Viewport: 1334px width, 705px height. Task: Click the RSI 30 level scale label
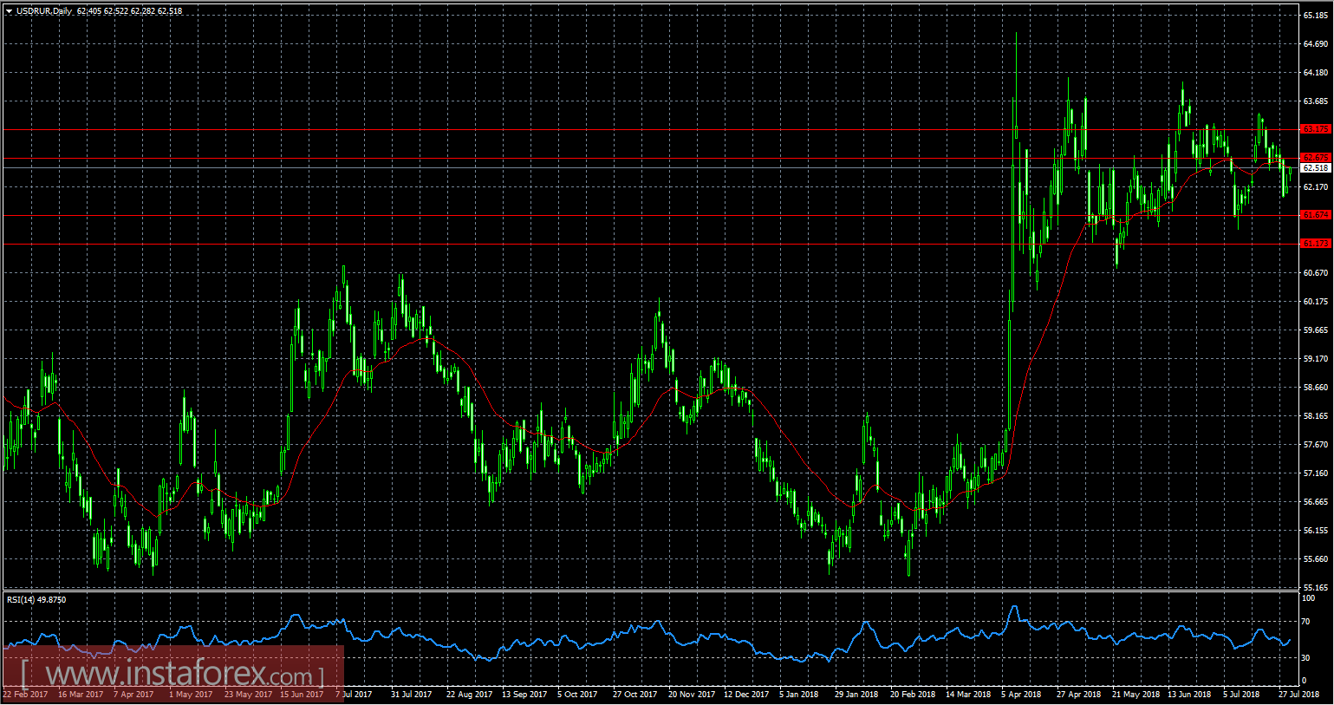coord(1306,658)
